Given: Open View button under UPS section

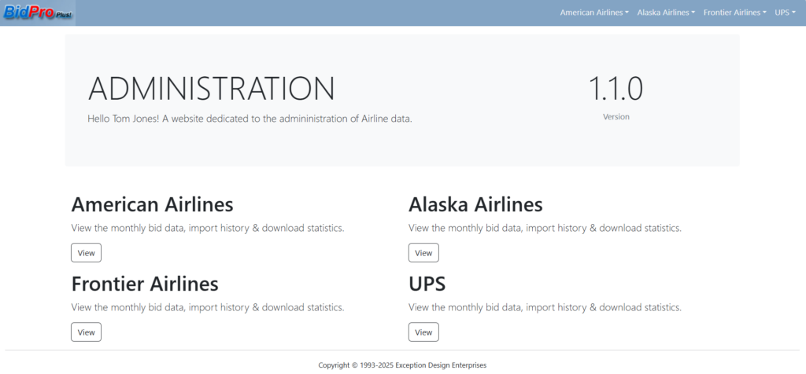Looking at the screenshot, I should pos(423,332).
